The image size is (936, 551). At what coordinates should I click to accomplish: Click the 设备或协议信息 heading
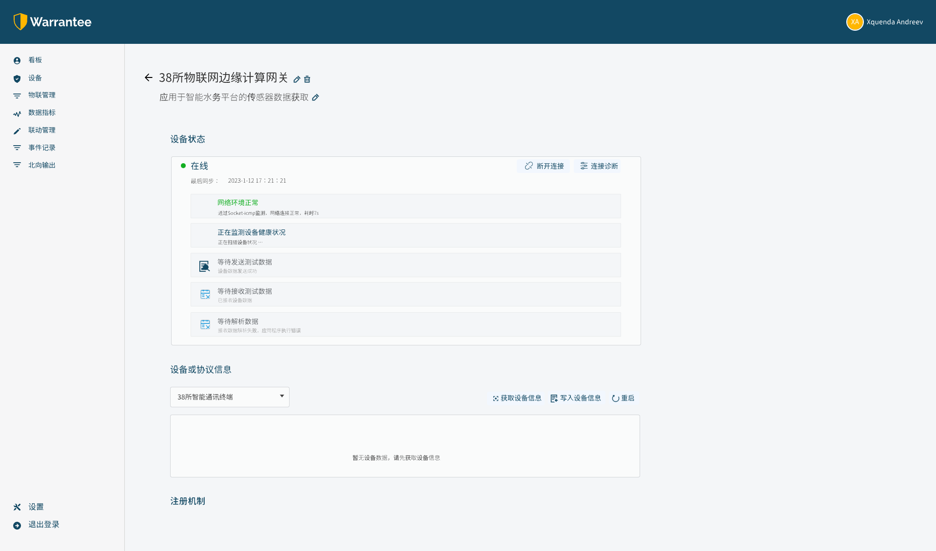201,370
